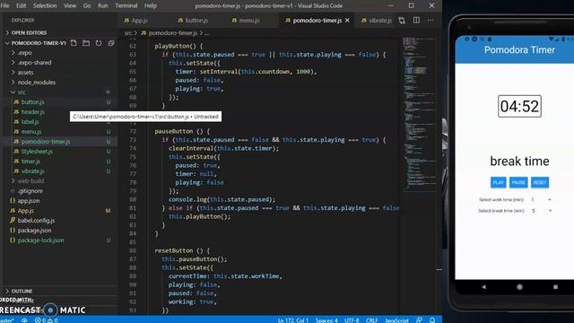Create a new file in POMODORO-TIMER-V1
This screenshot has width=574, height=323.
point(74,43)
